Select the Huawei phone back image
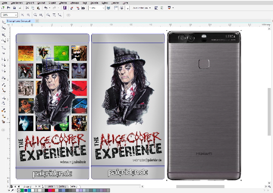Viewport: 273px width, 193px height. pyautogui.click(x=204, y=106)
